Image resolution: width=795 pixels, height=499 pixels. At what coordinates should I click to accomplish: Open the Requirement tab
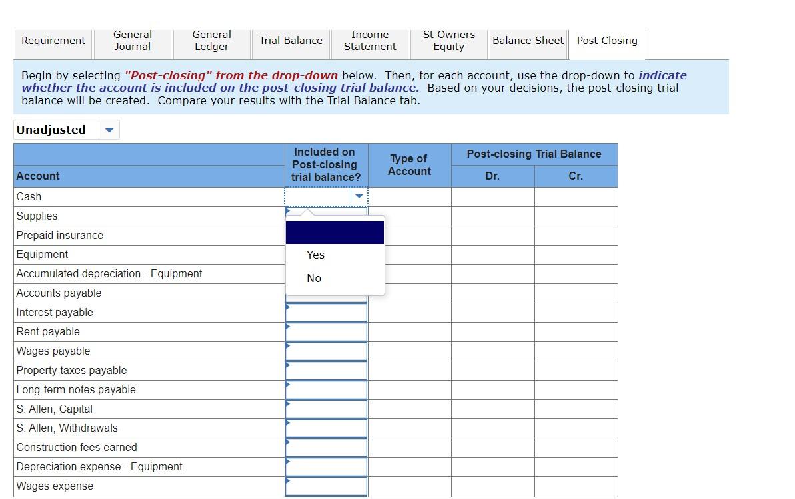(53, 40)
